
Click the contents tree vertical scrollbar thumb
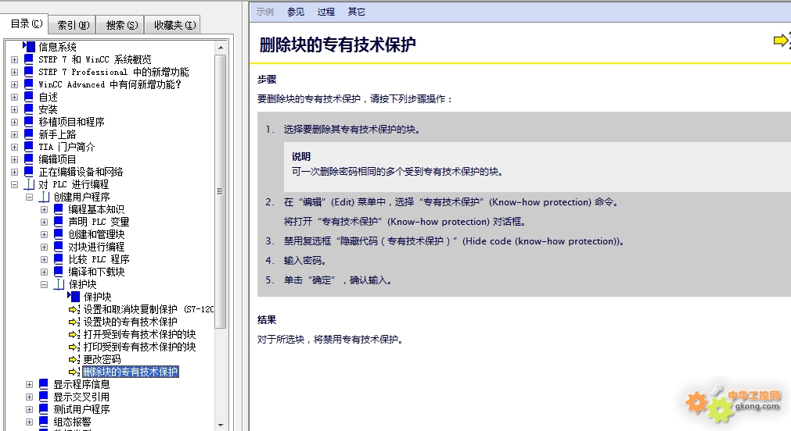click(221, 191)
